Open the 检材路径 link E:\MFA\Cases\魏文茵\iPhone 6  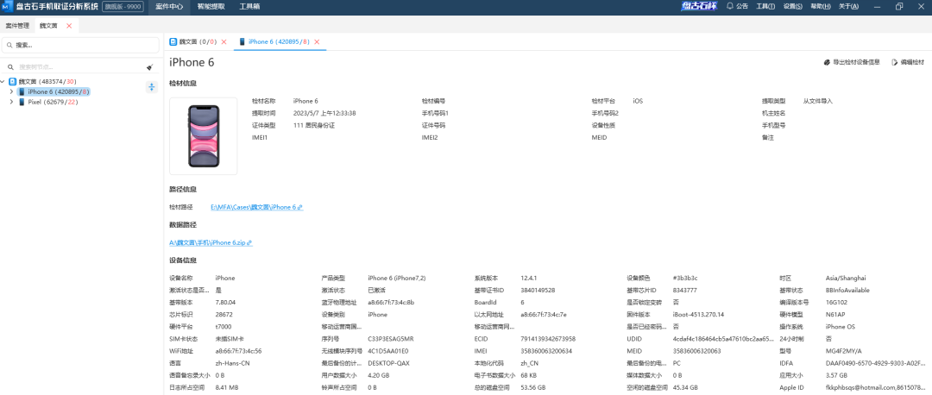257,207
